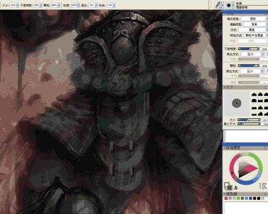Open the 浓度 100% dropdown in property bar
The width and height of the screenshot is (268, 214).
pyautogui.click(x=79, y=5)
